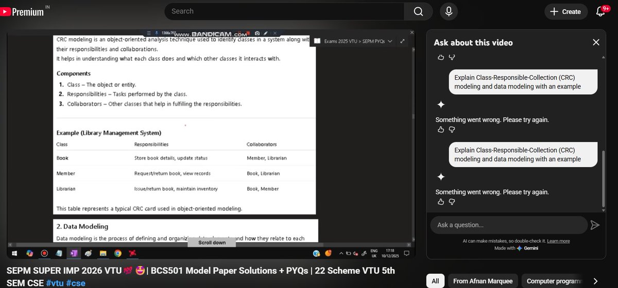Start voice search with the microphone icon
Image resolution: width=618 pixels, height=288 pixels.
(x=449, y=11)
